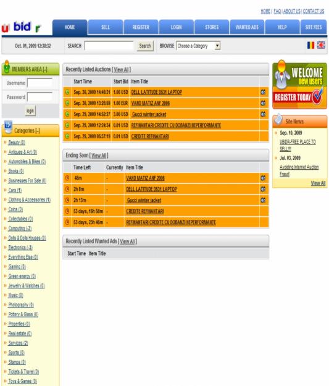The image size is (329, 386).
Task: Focus the Password field
Action: click(40, 97)
